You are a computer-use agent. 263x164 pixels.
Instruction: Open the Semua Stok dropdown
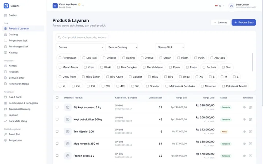tap(170, 47)
